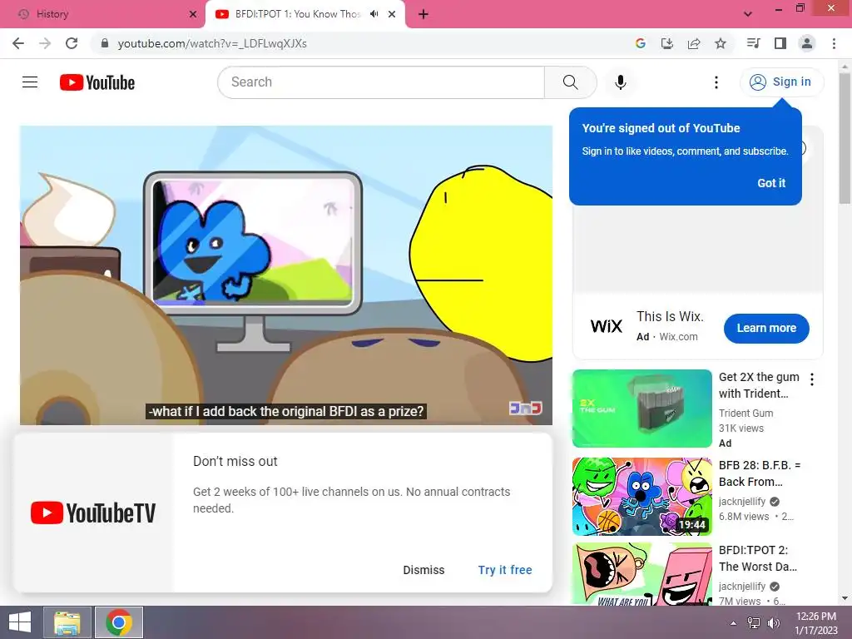The image size is (852, 639).
Task: Open the Windows Start menu
Action: pos(20,622)
